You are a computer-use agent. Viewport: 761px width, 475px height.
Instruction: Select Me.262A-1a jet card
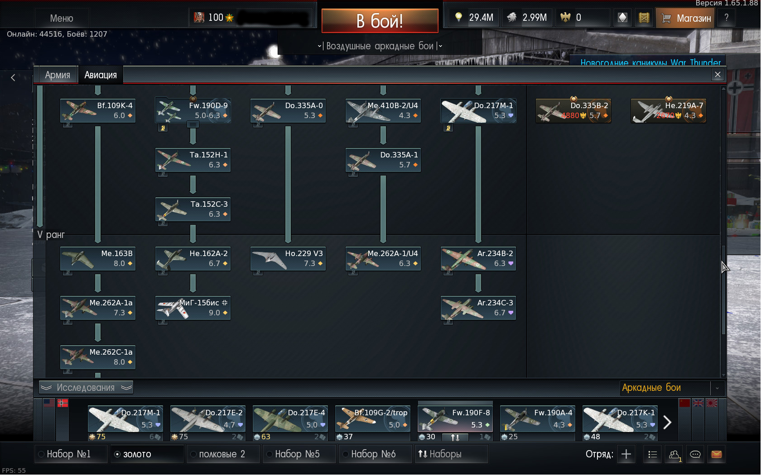tap(98, 308)
